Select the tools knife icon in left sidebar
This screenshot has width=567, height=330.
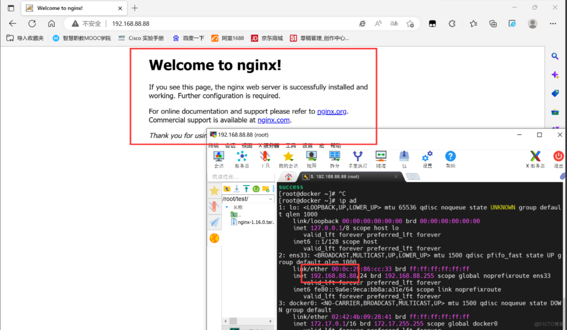214,207
